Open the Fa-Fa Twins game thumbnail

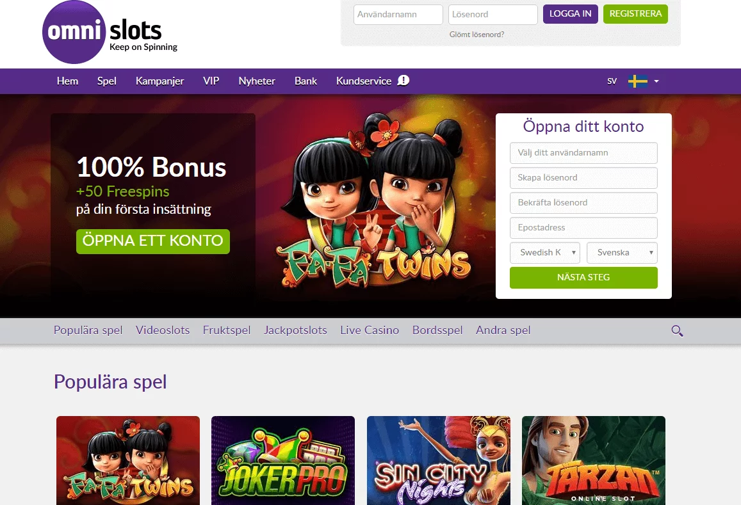coord(128,460)
